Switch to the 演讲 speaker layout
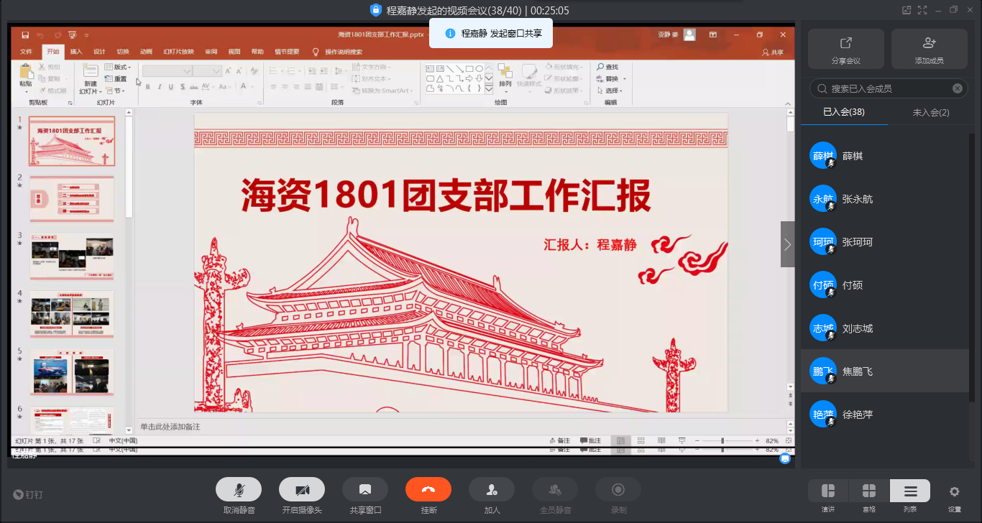 (828, 491)
